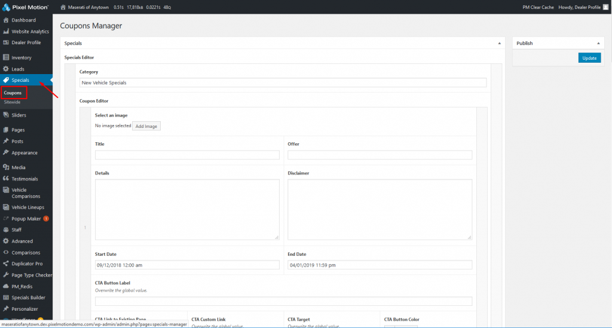
Task: Click the 0.51s load-time stat
Action: tap(119, 7)
